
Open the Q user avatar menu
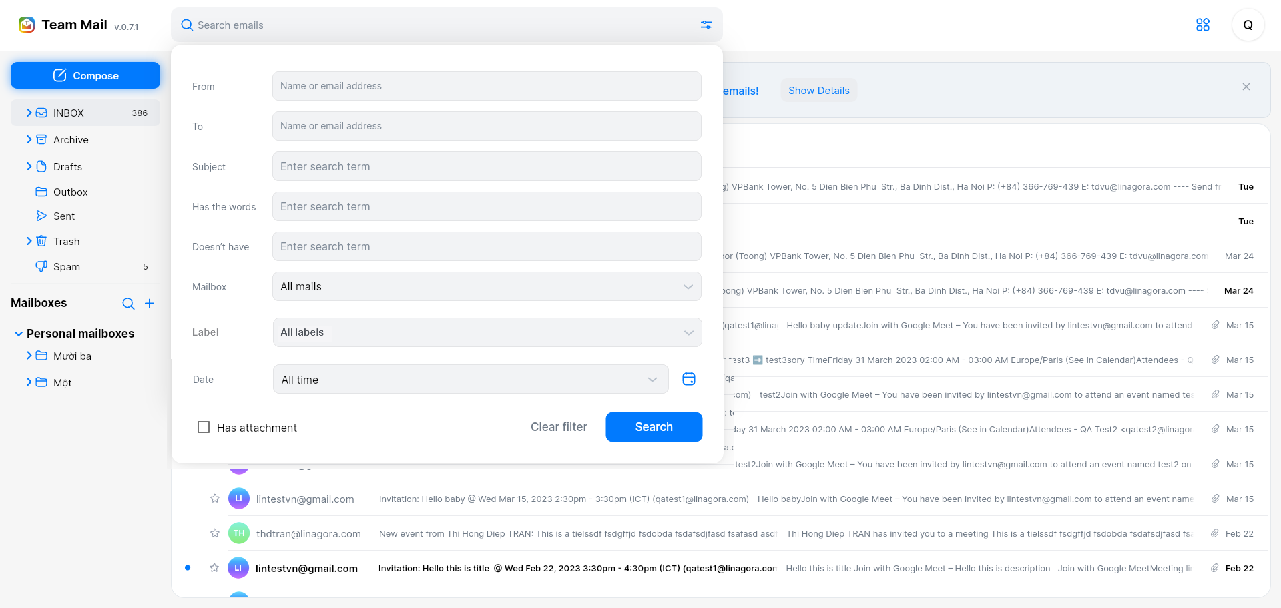tap(1247, 25)
